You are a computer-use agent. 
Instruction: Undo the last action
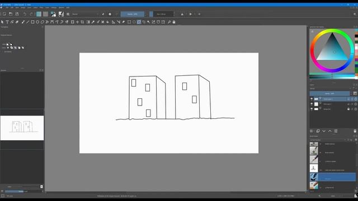(x=25, y=14)
